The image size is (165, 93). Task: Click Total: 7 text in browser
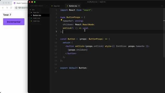(x=7, y=15)
